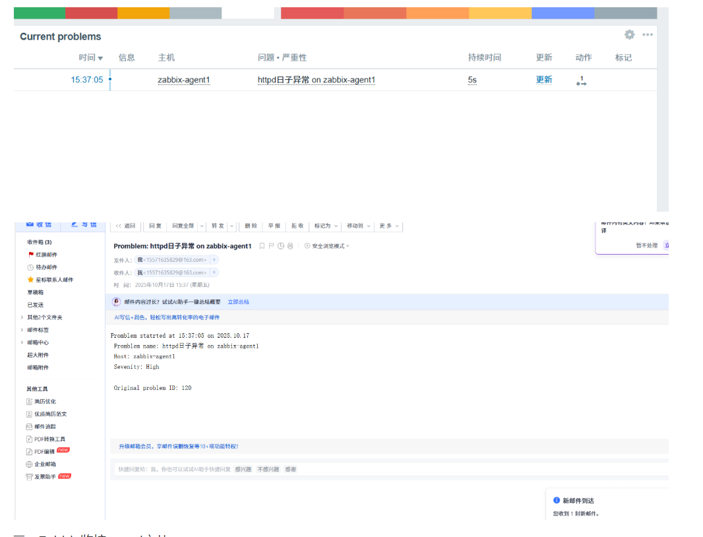Click 更新 link in problem row
Image resolution: width=703 pixels, height=537 pixels.
pos(544,80)
